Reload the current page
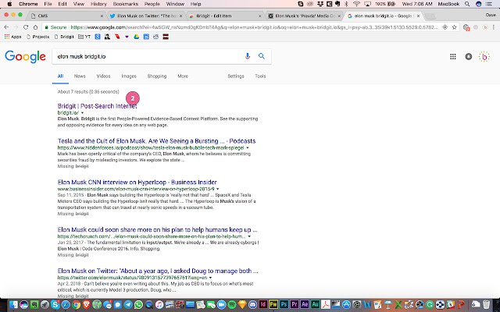The width and height of the screenshot is (500, 312). tap(26, 27)
